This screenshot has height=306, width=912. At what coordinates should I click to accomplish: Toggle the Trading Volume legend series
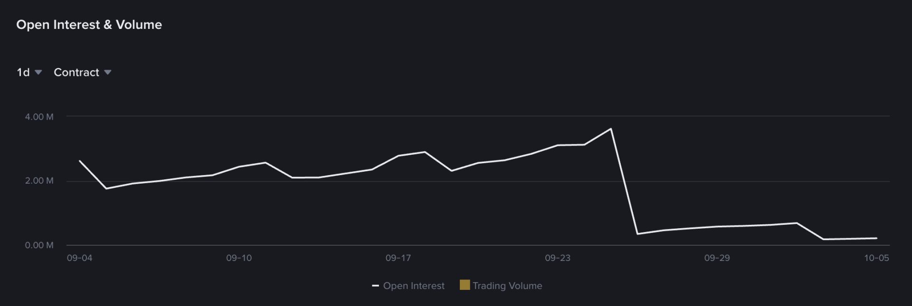tap(501, 286)
